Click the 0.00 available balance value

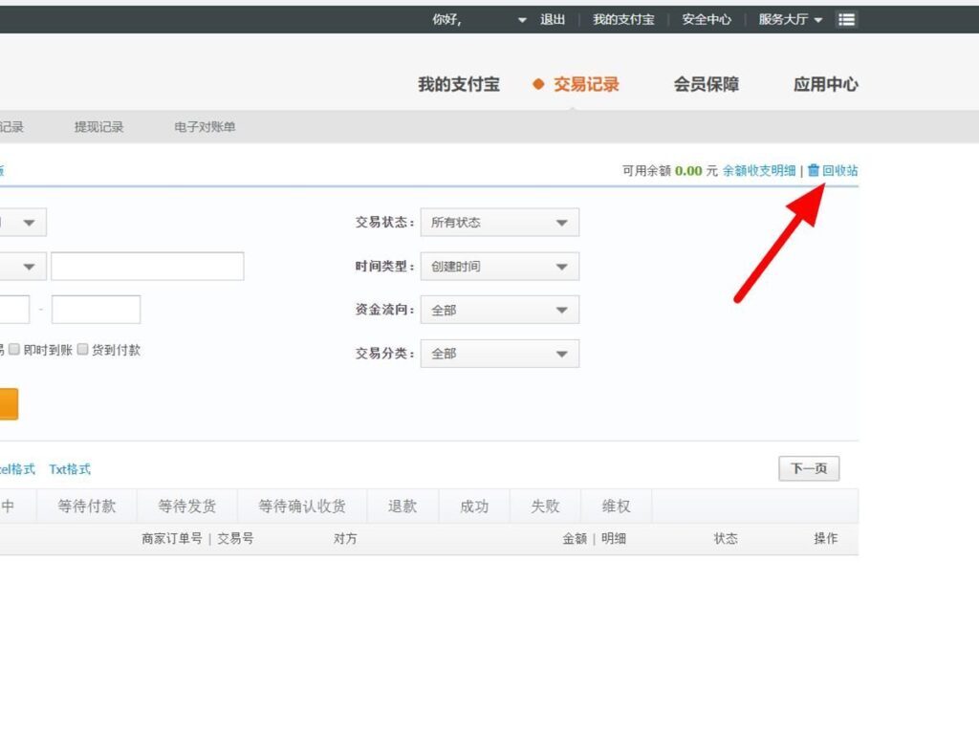tap(688, 171)
